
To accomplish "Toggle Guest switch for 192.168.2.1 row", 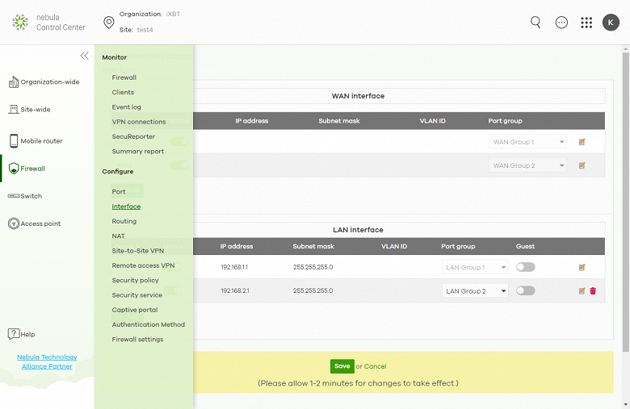I will (x=526, y=290).
